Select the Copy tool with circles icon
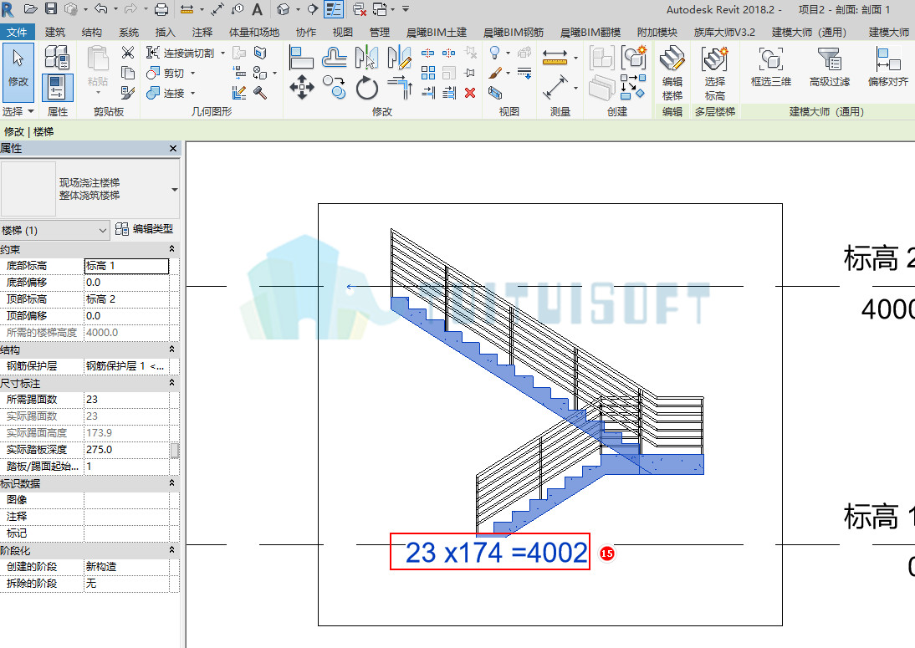 tap(335, 87)
